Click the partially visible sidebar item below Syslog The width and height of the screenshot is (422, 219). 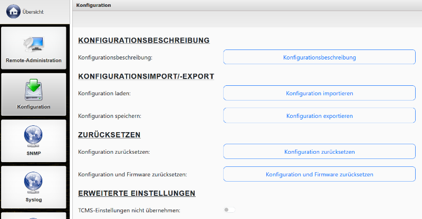34,215
